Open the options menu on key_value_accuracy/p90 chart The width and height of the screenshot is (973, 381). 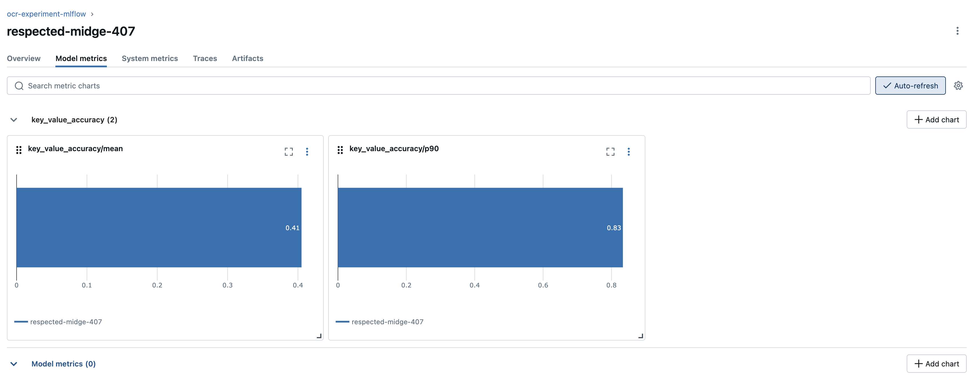coord(629,151)
